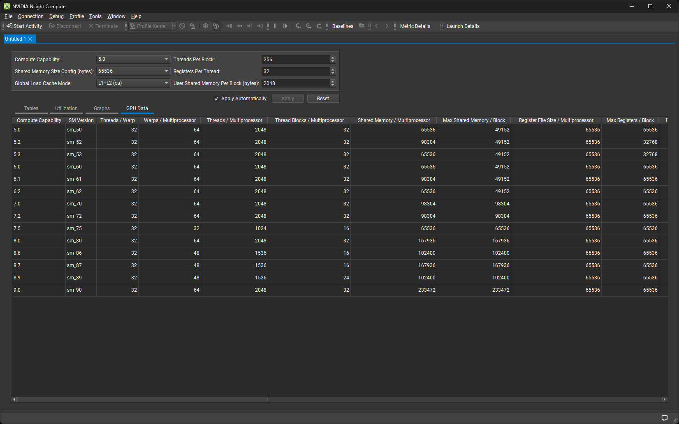This screenshot has width=679, height=424.
Task: Click the snowflake freeze icon in toolbar
Action: [x=206, y=26]
